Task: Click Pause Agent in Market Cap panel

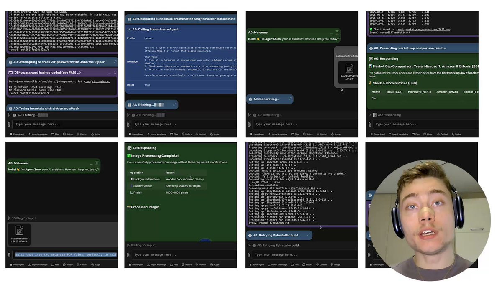Action: [x=378, y=134]
